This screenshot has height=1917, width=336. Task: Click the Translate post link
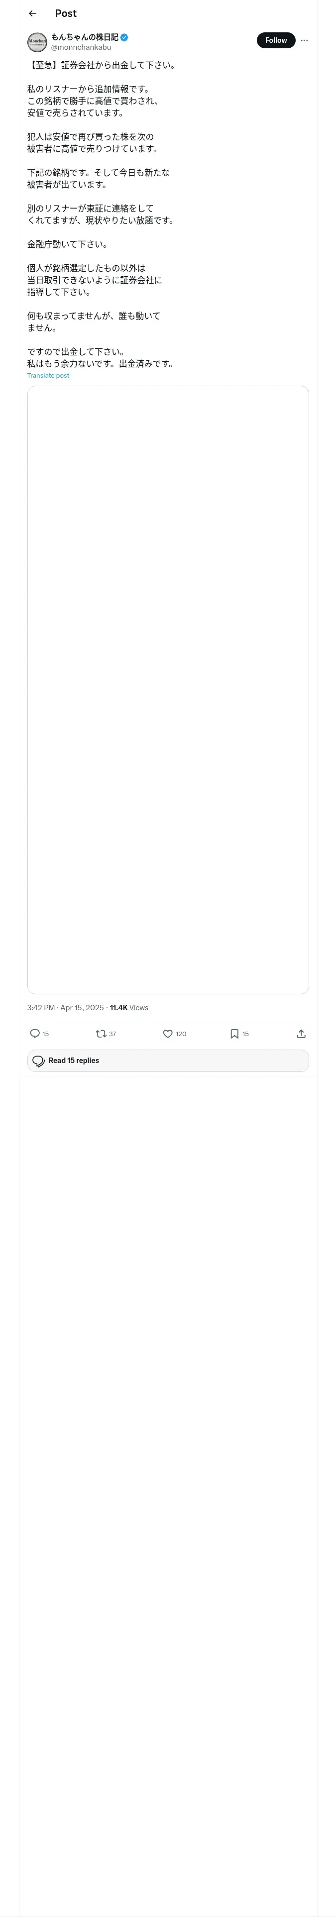click(x=48, y=376)
